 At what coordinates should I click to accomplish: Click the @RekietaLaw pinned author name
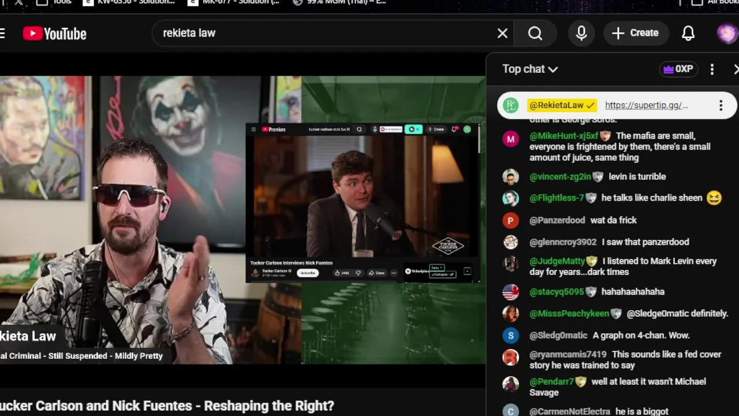point(561,105)
